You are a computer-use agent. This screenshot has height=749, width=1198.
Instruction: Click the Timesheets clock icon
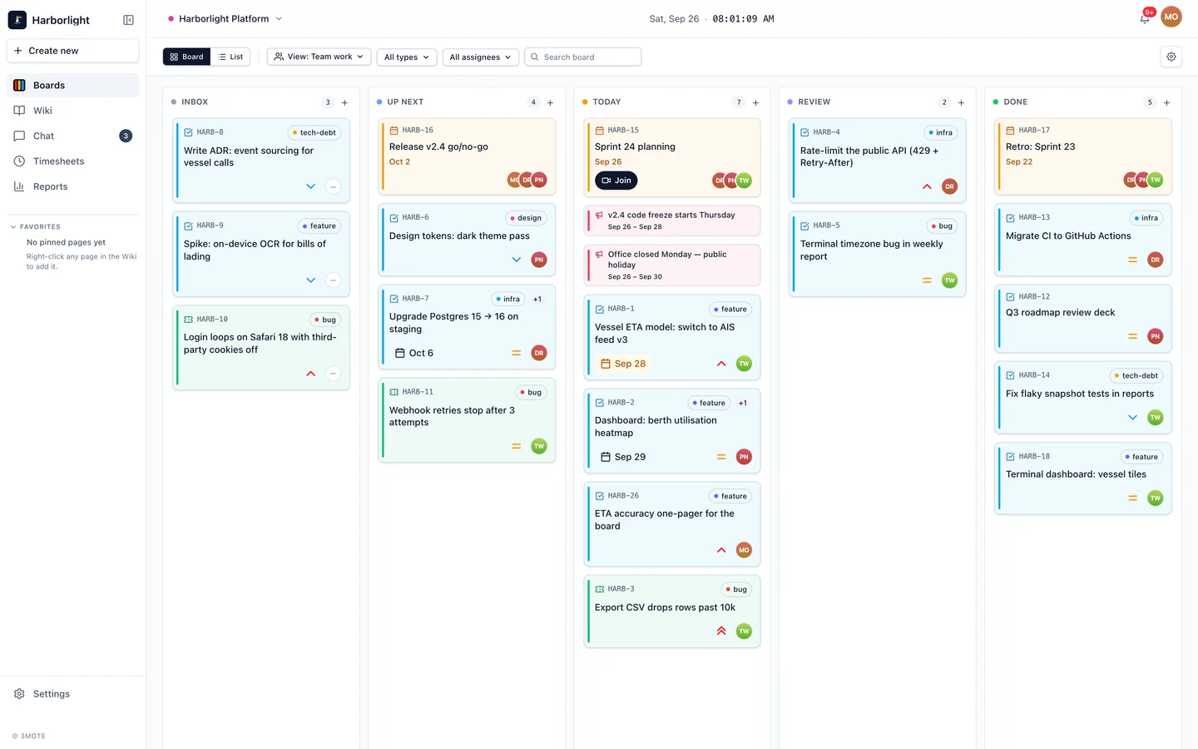pos(19,161)
